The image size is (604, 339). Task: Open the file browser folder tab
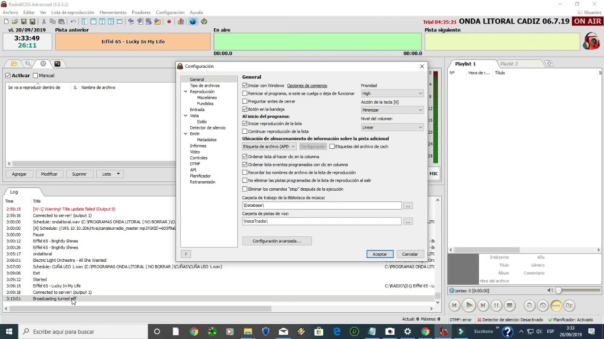coord(14,64)
